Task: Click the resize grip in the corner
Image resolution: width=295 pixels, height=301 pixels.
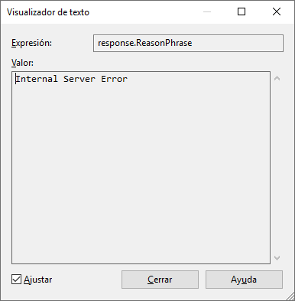Action: point(290,296)
